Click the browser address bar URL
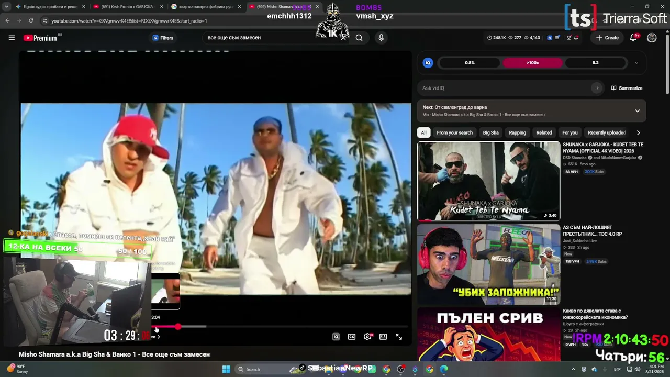Viewport: 670px width, 377px height. [x=129, y=21]
